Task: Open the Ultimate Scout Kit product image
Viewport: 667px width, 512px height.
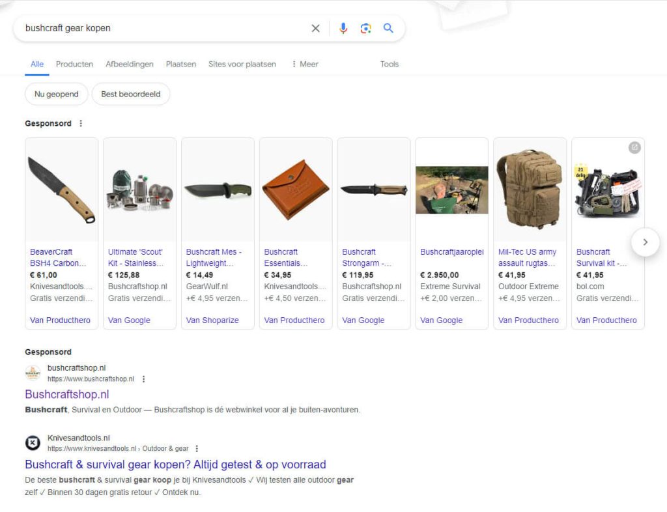Action: coord(139,190)
